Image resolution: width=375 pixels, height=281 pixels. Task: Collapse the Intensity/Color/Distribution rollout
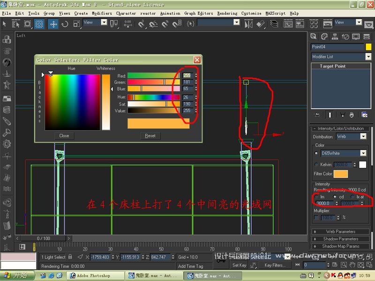(x=341, y=128)
